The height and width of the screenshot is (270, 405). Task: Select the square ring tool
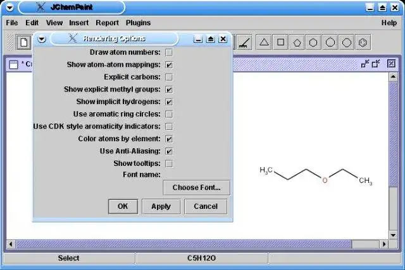[x=280, y=42]
